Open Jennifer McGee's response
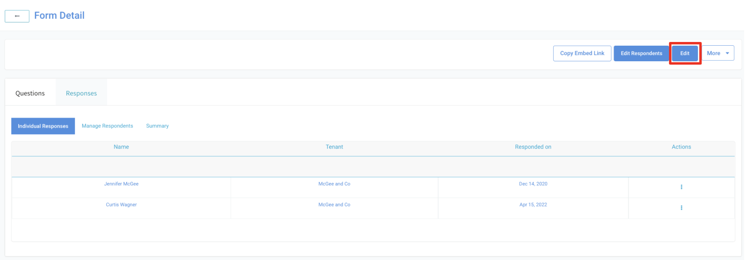Screen dimensions: 746x260 [x=121, y=184]
